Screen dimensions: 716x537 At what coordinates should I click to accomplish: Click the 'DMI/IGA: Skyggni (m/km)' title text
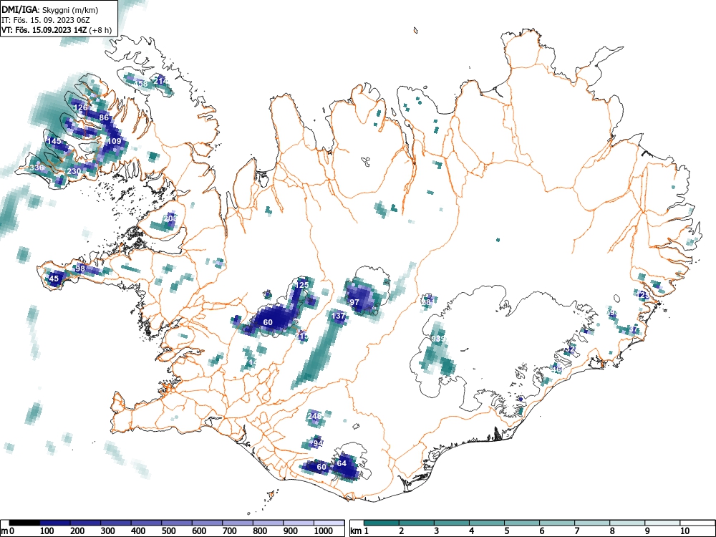pyautogui.click(x=50, y=9)
